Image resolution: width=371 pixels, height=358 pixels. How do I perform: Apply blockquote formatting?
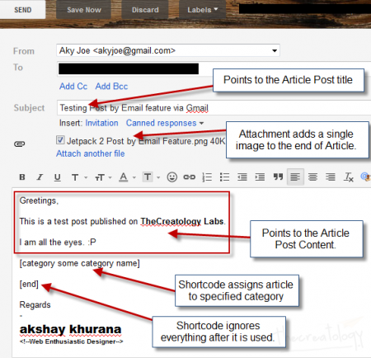278,177
